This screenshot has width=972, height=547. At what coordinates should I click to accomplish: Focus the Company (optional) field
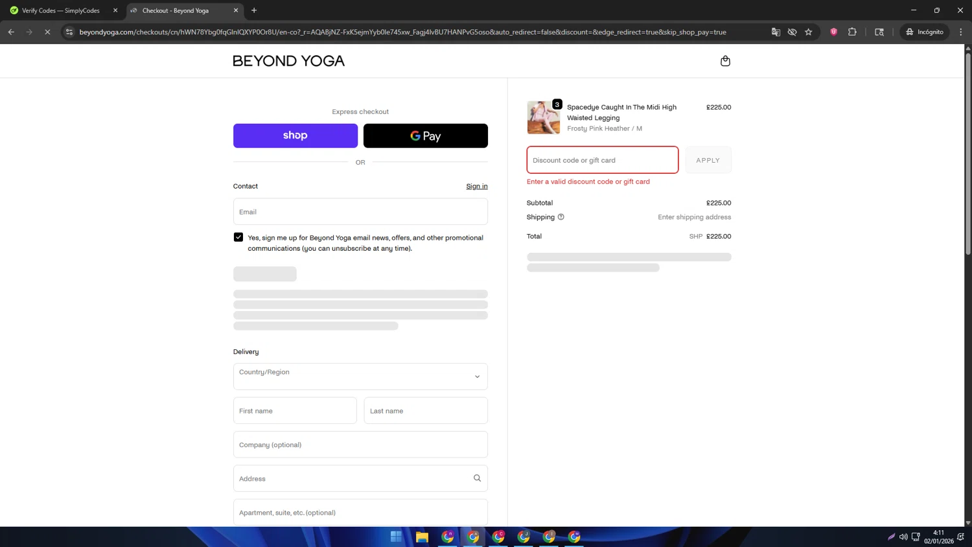point(360,445)
